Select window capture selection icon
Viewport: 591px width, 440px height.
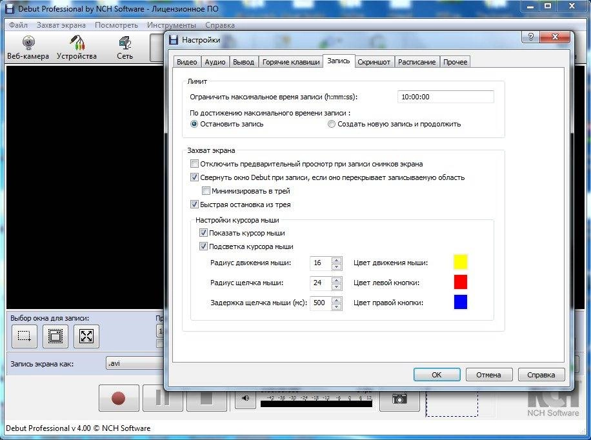(55, 336)
